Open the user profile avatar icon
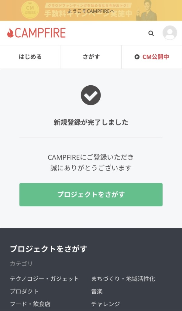This screenshot has width=182, height=311. pyautogui.click(x=170, y=33)
